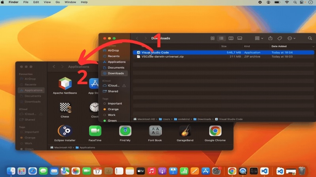Click the ZIP archive kind cell
Screen dimensions: 316x177
252,57
